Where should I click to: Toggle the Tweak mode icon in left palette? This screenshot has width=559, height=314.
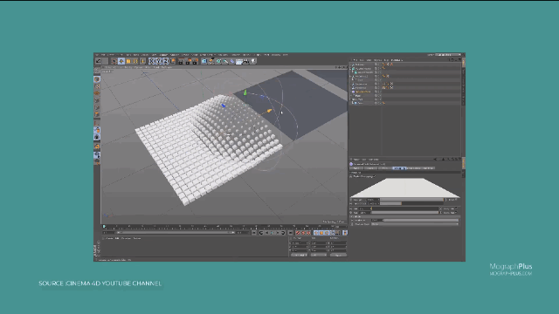point(97,130)
